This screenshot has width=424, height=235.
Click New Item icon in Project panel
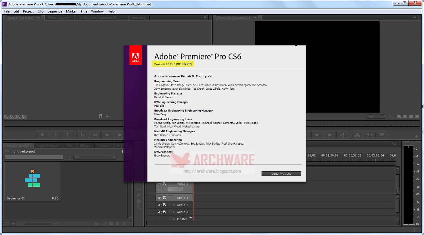pos(118,224)
